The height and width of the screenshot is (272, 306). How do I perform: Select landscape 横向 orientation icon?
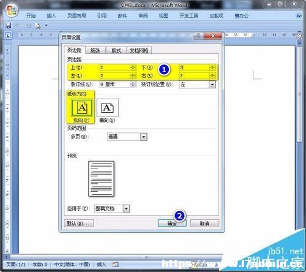tap(108, 108)
